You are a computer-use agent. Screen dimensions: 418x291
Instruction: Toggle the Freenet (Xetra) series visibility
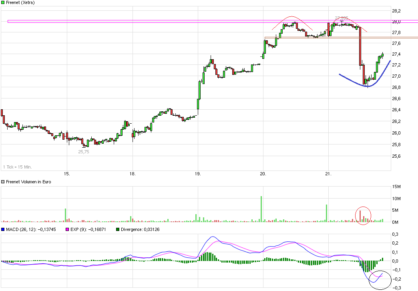coord(3,2)
